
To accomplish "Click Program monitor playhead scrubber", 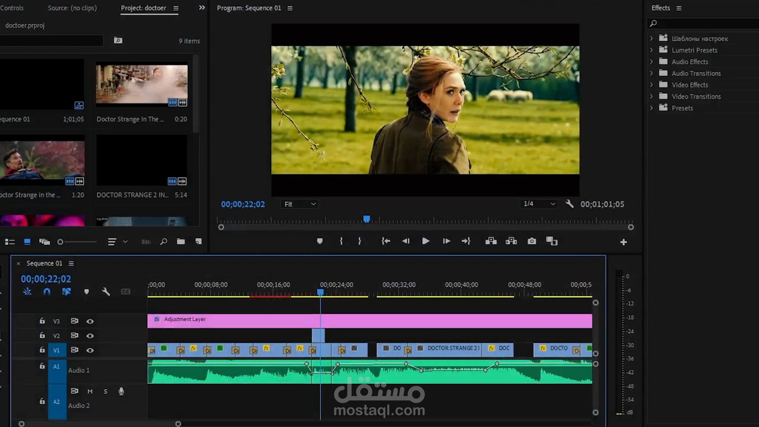I will click(x=366, y=219).
